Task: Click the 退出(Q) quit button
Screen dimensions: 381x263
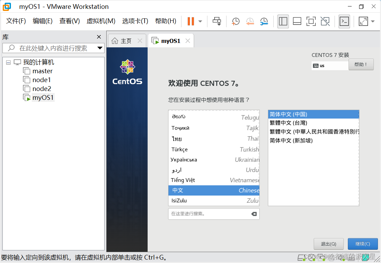Action: click(328, 244)
